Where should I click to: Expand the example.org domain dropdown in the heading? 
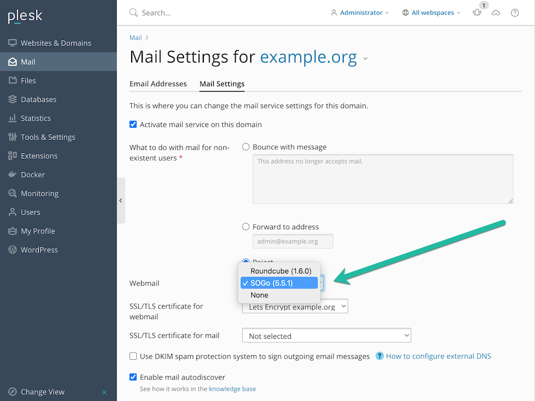[365, 58]
